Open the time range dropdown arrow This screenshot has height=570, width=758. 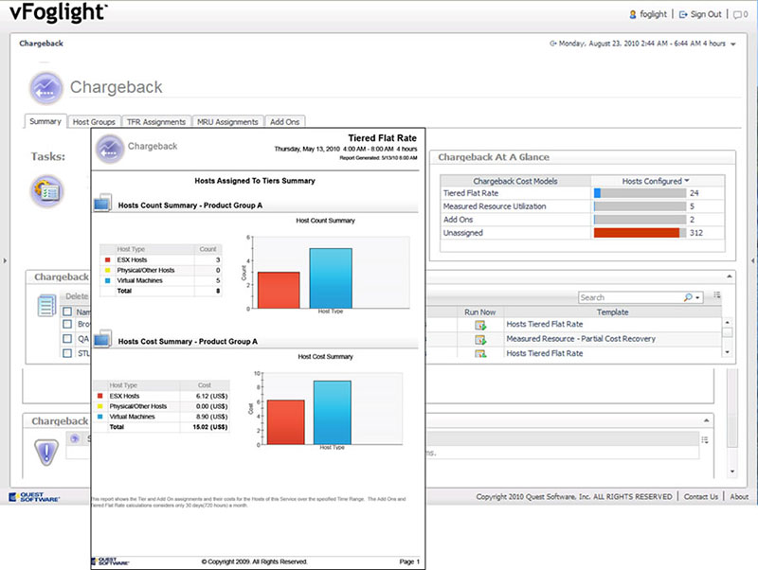(732, 44)
